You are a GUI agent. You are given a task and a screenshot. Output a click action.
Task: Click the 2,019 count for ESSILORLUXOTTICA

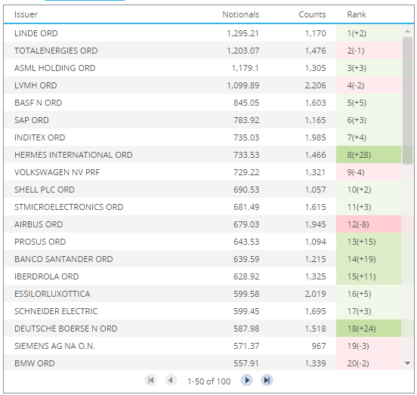[316, 294]
